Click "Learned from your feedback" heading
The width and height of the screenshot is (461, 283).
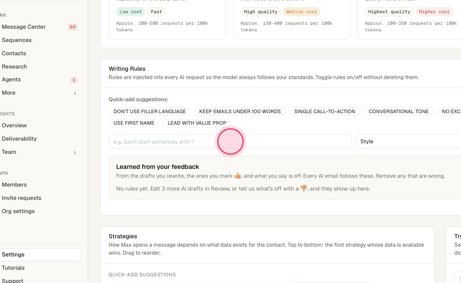pyautogui.click(x=158, y=167)
